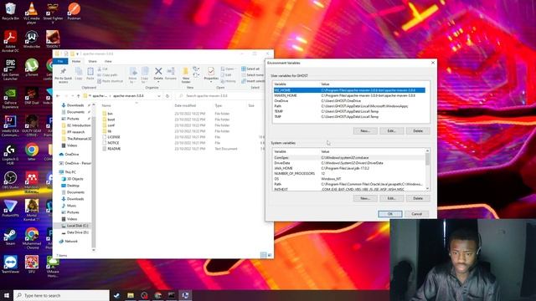Viewport: 536px width, 301px height.
Task: Open the Properties dropdown arrow
Action: 211,82
